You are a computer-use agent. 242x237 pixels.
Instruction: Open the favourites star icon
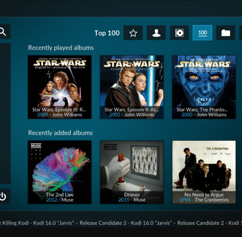(x=133, y=33)
